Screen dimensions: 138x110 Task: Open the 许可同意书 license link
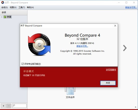tap(111, 70)
